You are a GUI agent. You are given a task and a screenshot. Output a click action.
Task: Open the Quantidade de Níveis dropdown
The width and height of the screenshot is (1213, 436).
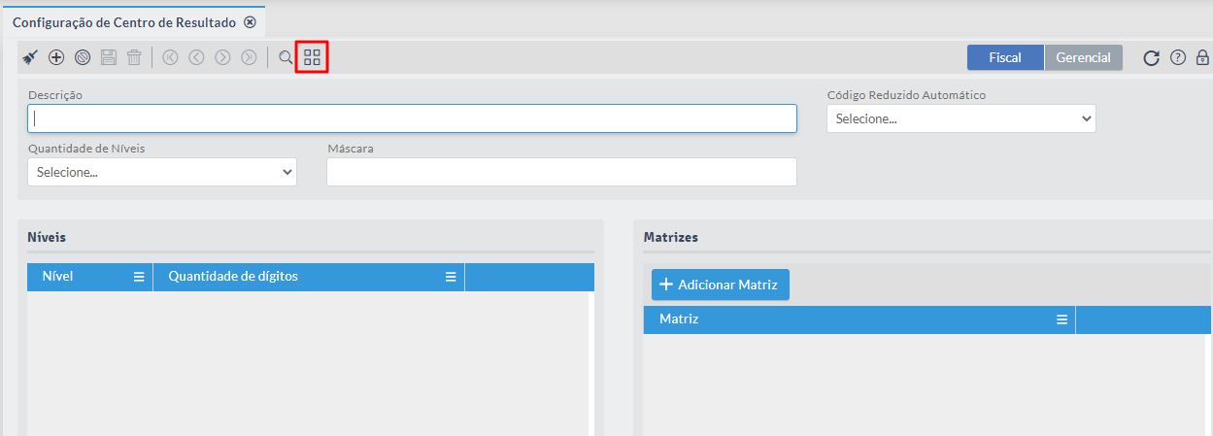pyautogui.click(x=162, y=172)
